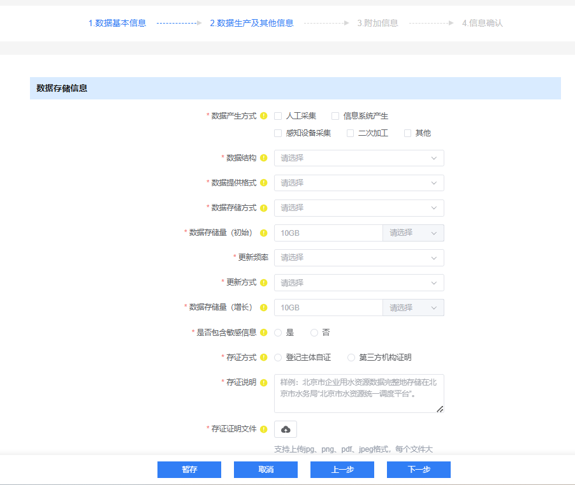The image size is (575, 485).
Task: Choose the 第三方机构证明 radio option
Action: click(x=351, y=358)
